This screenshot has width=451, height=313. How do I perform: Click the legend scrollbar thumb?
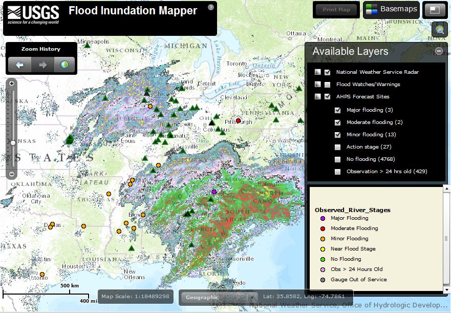tap(447, 238)
